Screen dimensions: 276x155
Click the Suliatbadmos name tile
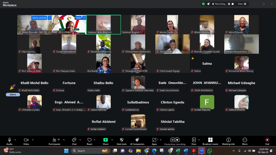(138, 102)
